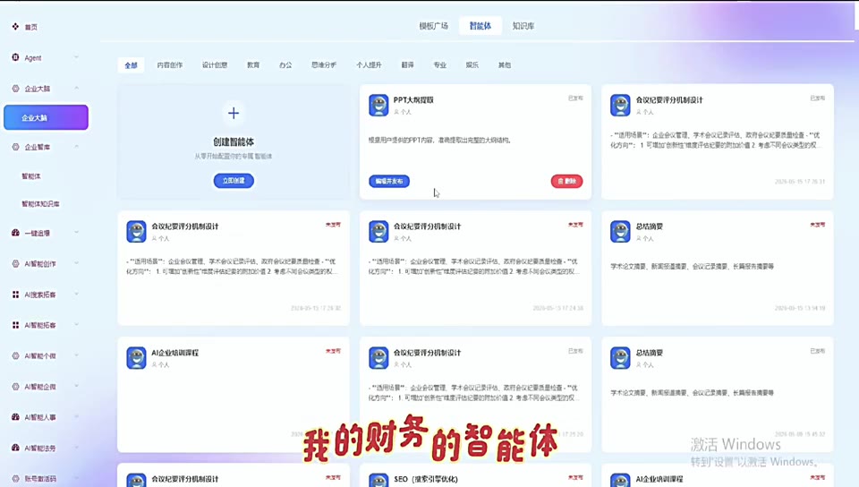859x487 pixels.
Task: Filter by 思维分析 category
Action: coord(324,64)
